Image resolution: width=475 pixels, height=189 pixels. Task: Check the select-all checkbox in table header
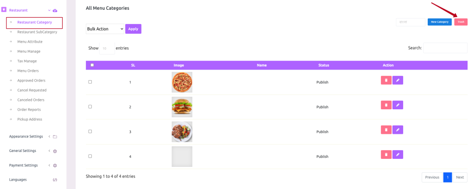point(92,65)
